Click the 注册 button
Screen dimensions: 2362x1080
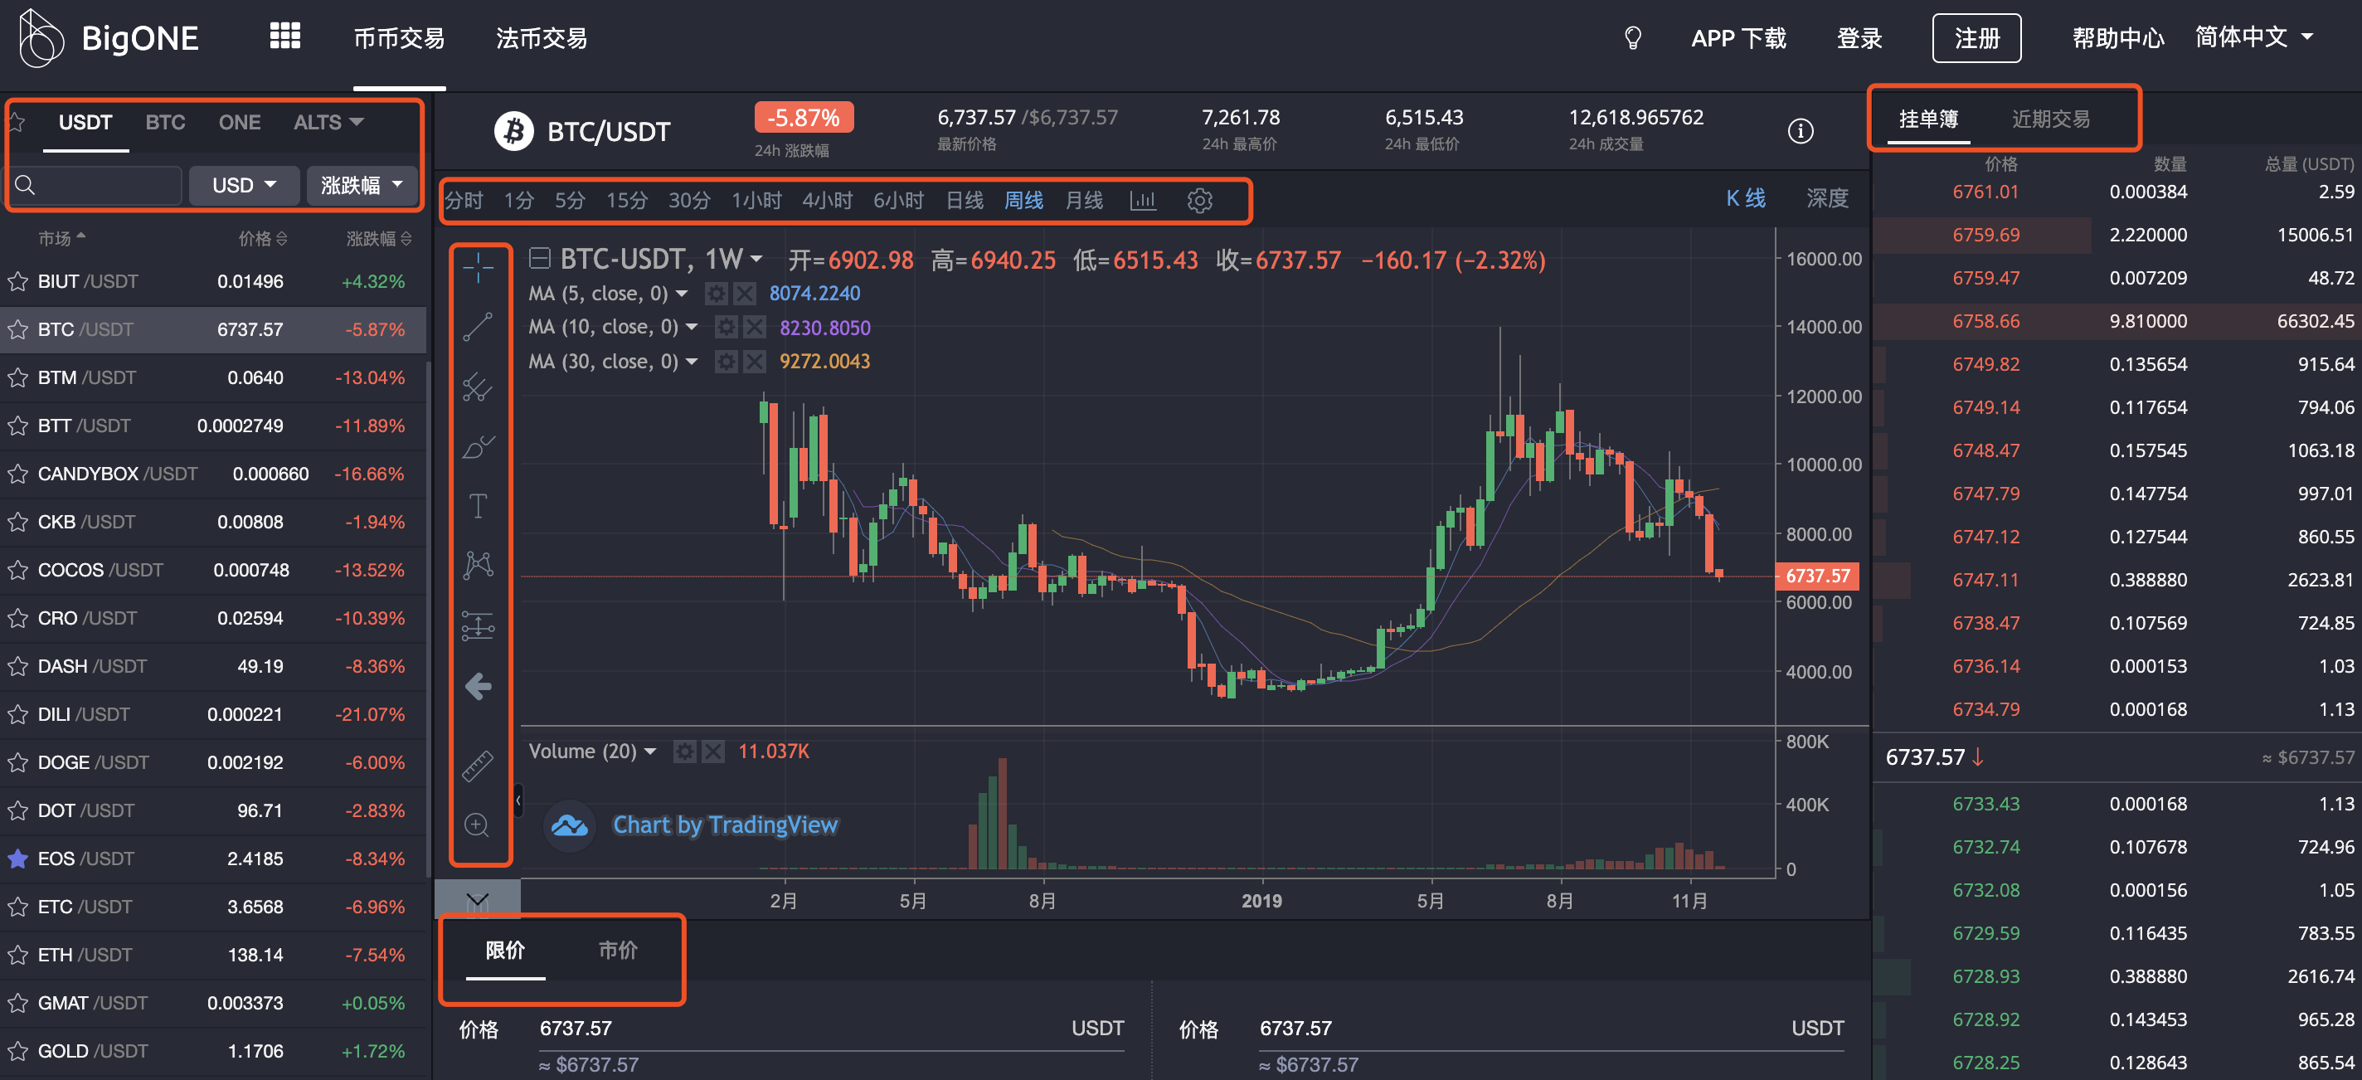(x=1976, y=38)
